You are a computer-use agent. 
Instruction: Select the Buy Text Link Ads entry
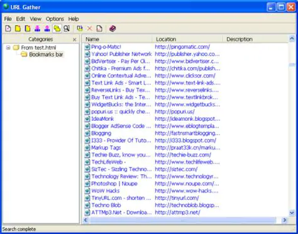click(x=121, y=97)
